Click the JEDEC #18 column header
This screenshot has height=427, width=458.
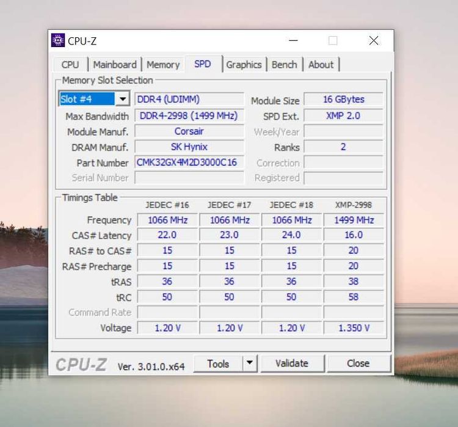tap(291, 205)
